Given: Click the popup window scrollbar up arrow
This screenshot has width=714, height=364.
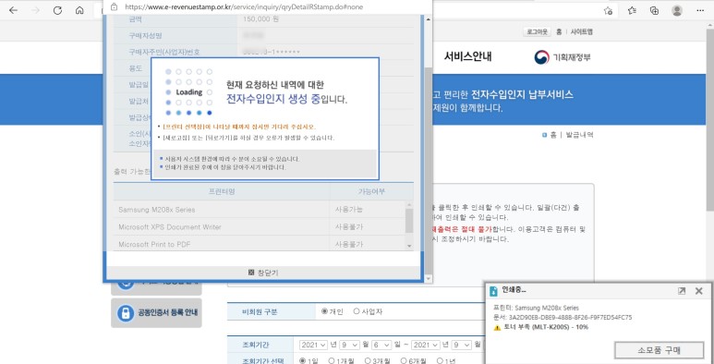Looking at the screenshot, I should point(428,19).
